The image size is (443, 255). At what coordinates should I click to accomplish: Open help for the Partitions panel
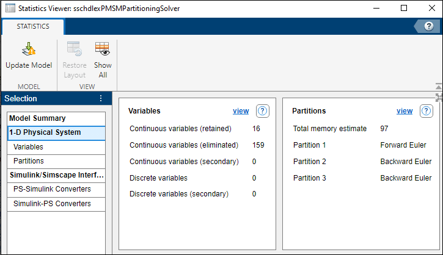coord(427,111)
